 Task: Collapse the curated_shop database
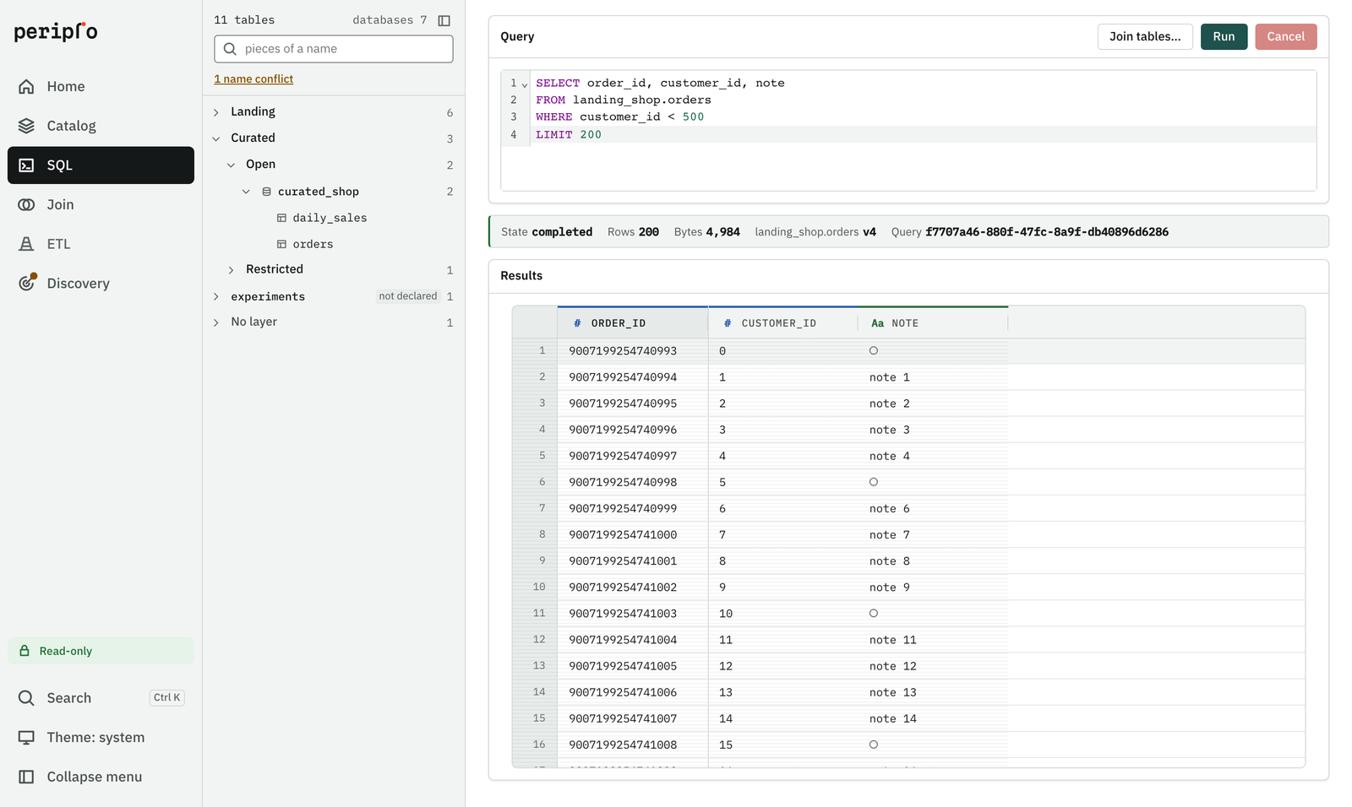246,192
